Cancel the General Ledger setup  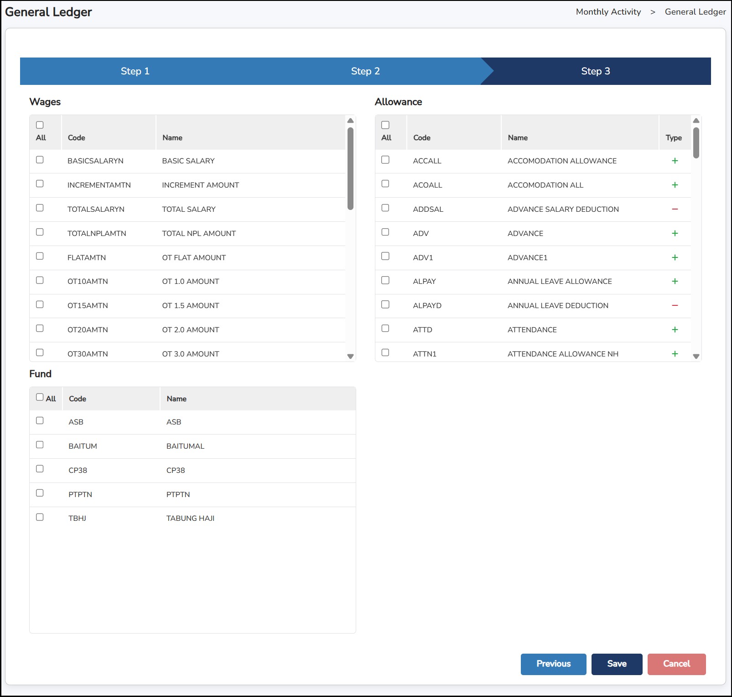pos(676,664)
